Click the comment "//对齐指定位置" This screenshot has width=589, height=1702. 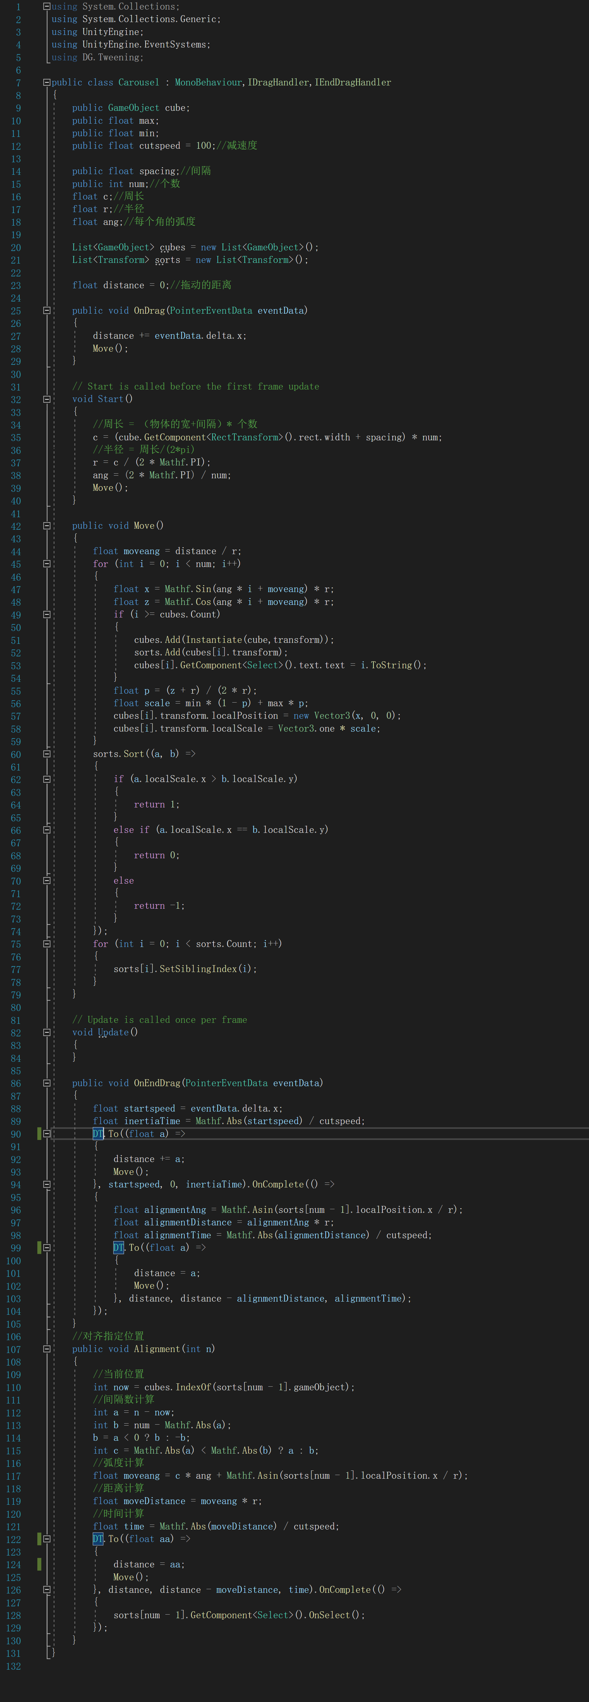click(108, 1337)
